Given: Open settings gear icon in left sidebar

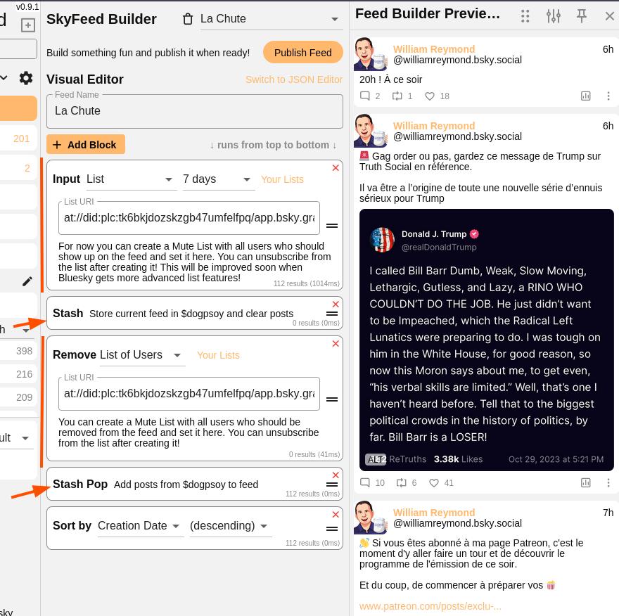Looking at the screenshot, I should [26, 78].
